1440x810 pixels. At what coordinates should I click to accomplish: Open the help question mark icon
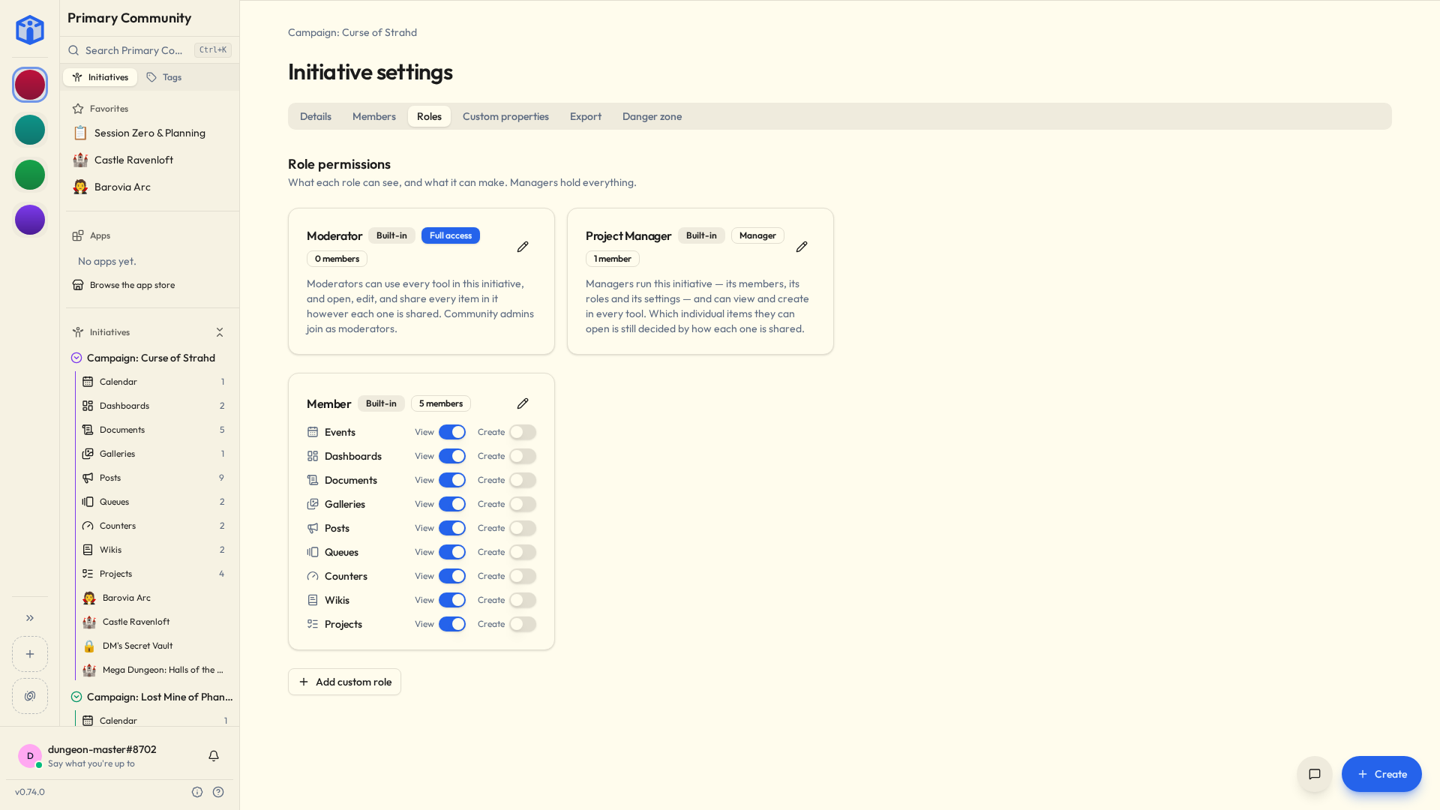[x=218, y=792]
